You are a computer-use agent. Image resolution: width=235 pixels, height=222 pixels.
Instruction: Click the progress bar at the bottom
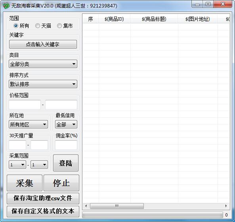click(153, 215)
